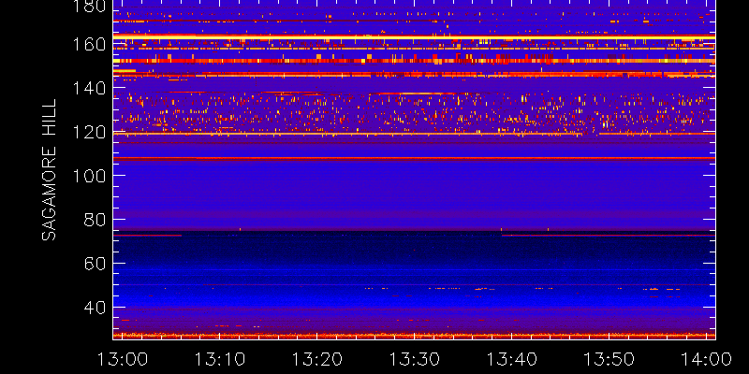Click the 100 frequency axis label
The image size is (749, 374).
click(89, 176)
